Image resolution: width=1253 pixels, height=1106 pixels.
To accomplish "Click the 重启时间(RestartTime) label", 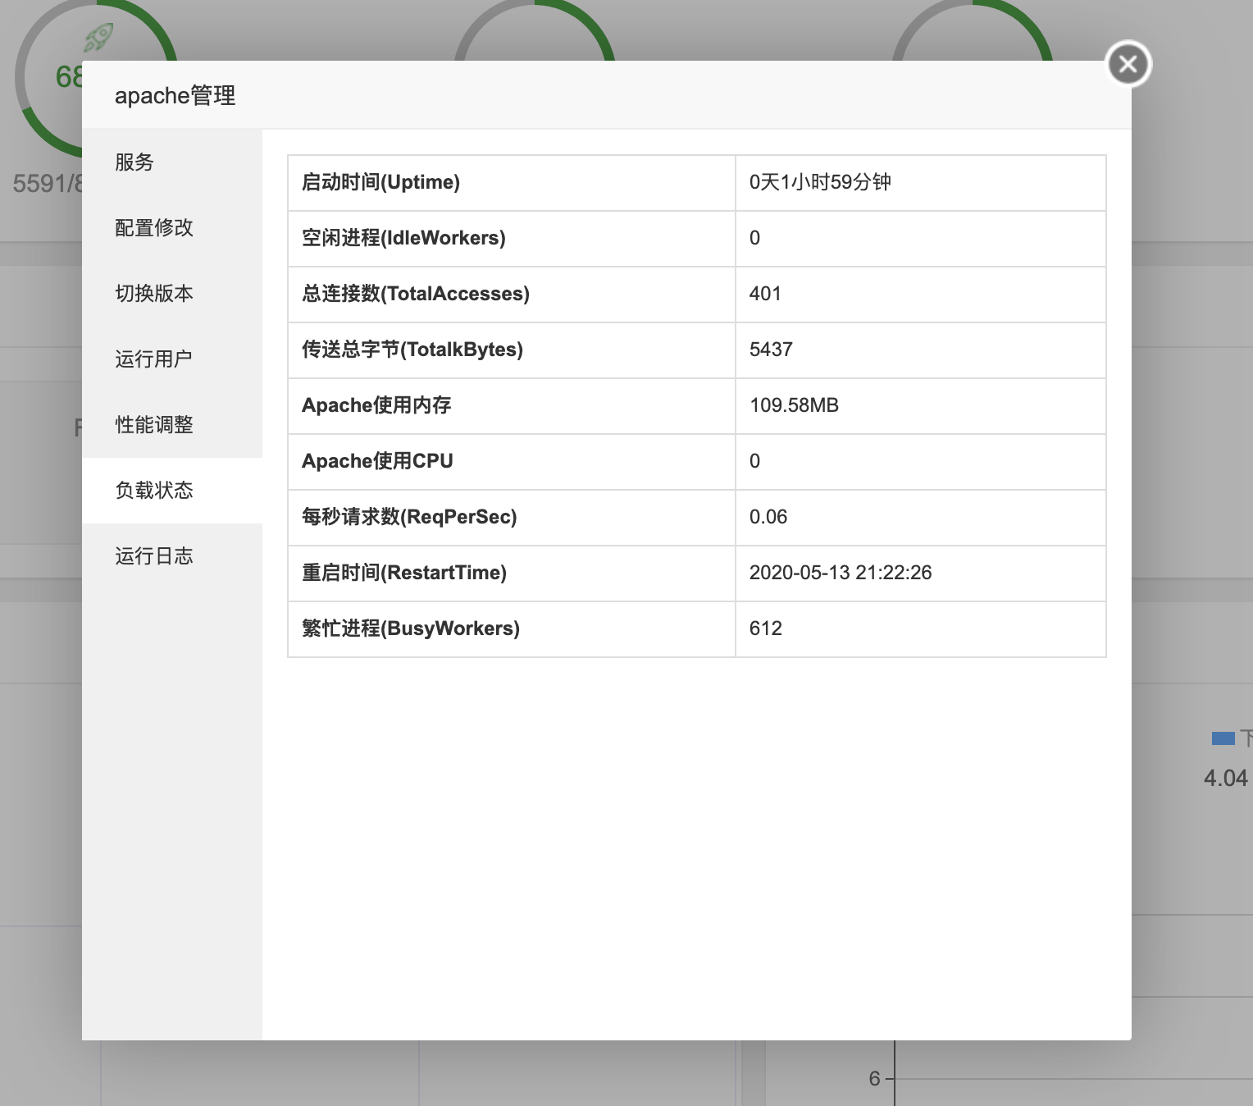I will click(404, 573).
